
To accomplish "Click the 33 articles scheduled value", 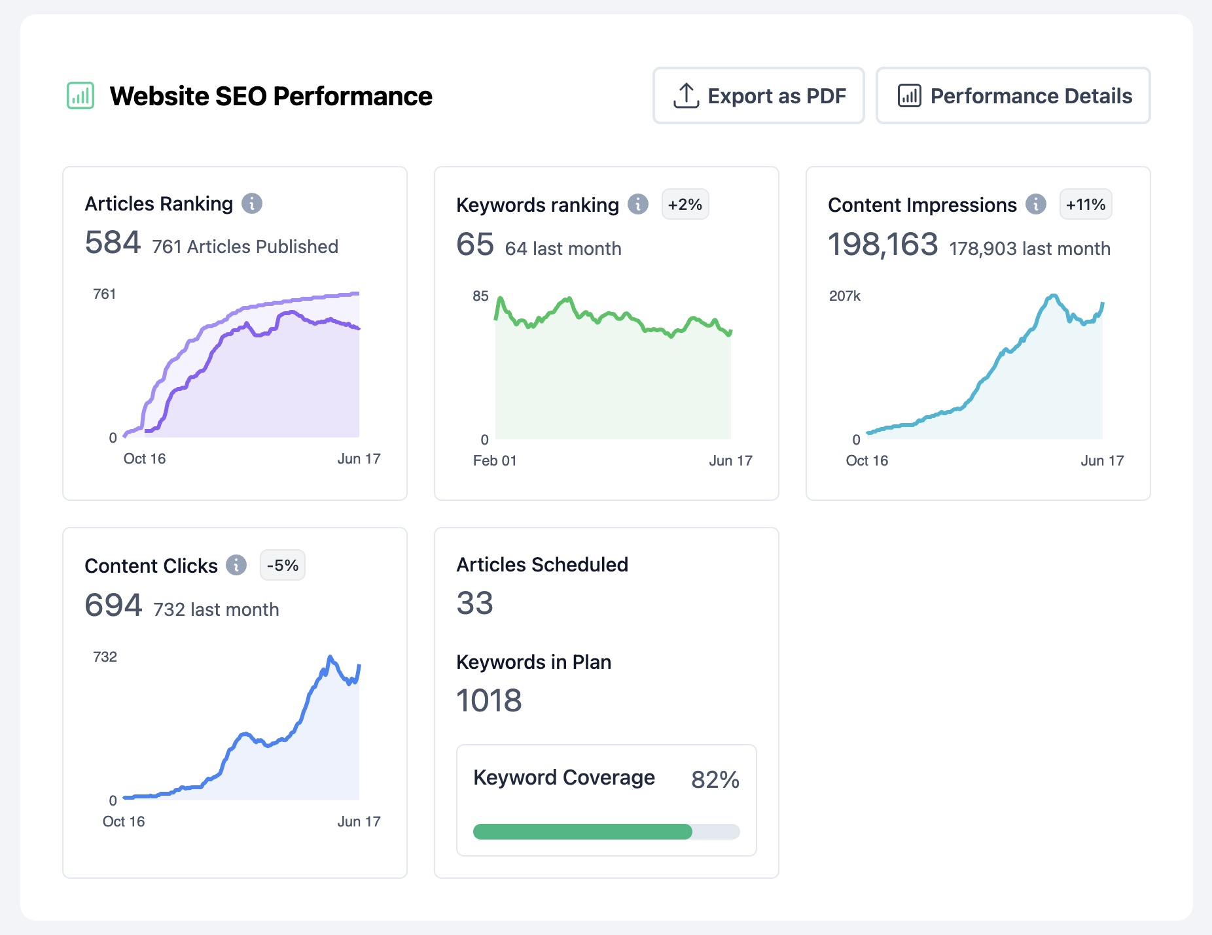I will click(x=475, y=603).
